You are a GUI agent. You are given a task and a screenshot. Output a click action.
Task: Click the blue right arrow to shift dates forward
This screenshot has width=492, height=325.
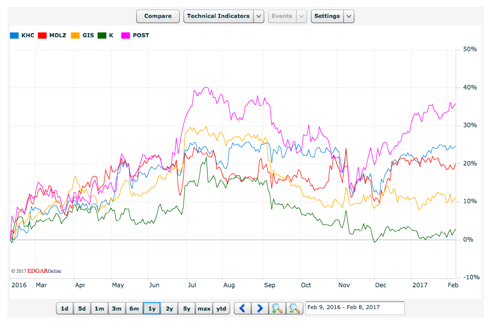pos(260,309)
